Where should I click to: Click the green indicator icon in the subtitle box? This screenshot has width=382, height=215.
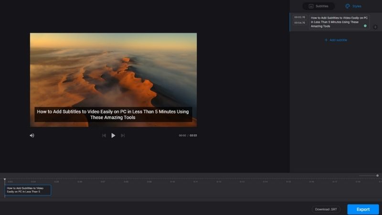coord(365,26)
